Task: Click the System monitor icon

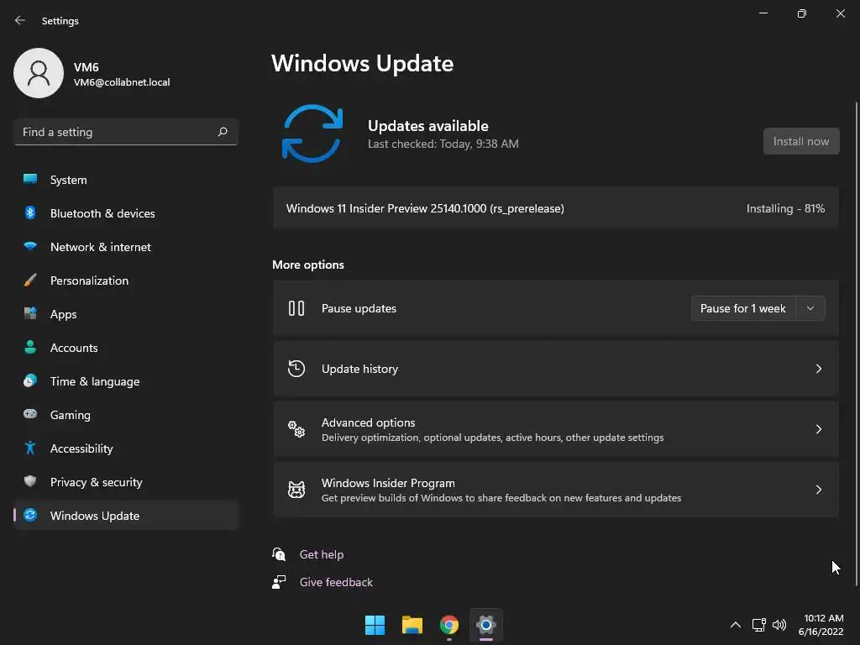Action: click(x=30, y=180)
